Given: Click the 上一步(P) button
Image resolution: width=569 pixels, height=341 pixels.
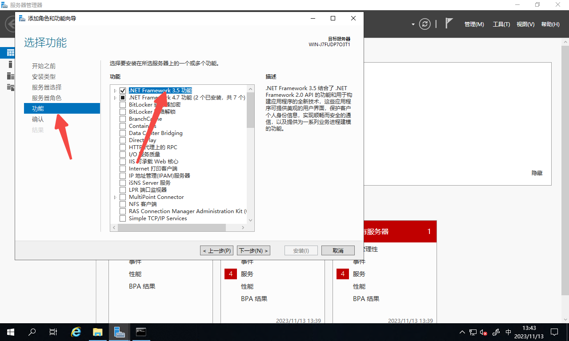Looking at the screenshot, I should coord(216,250).
